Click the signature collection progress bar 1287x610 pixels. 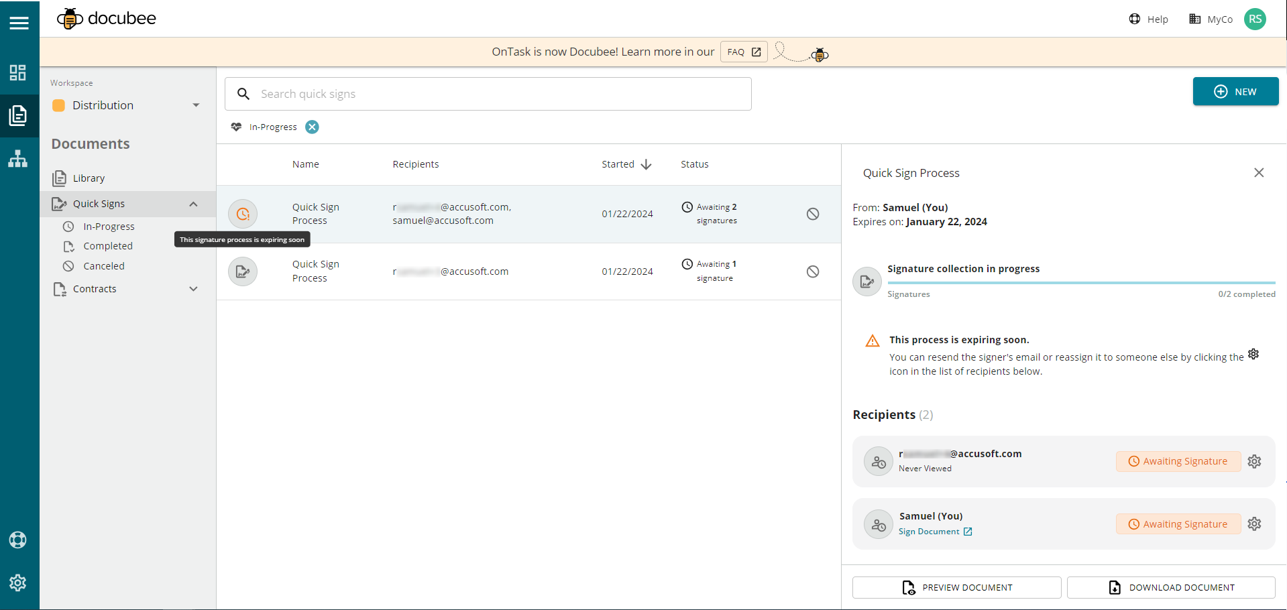[x=1081, y=283]
